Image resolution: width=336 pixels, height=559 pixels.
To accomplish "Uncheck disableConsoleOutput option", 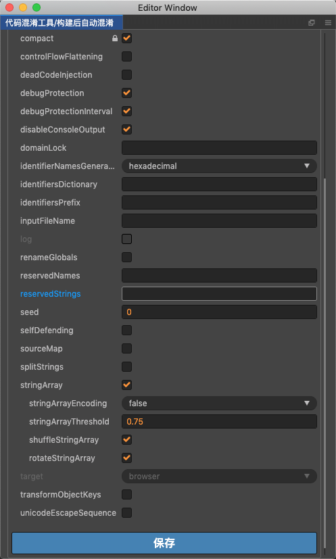I will (126, 129).
